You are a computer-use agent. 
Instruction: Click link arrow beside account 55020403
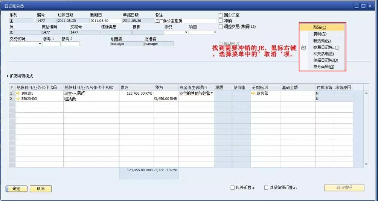coord(18,99)
